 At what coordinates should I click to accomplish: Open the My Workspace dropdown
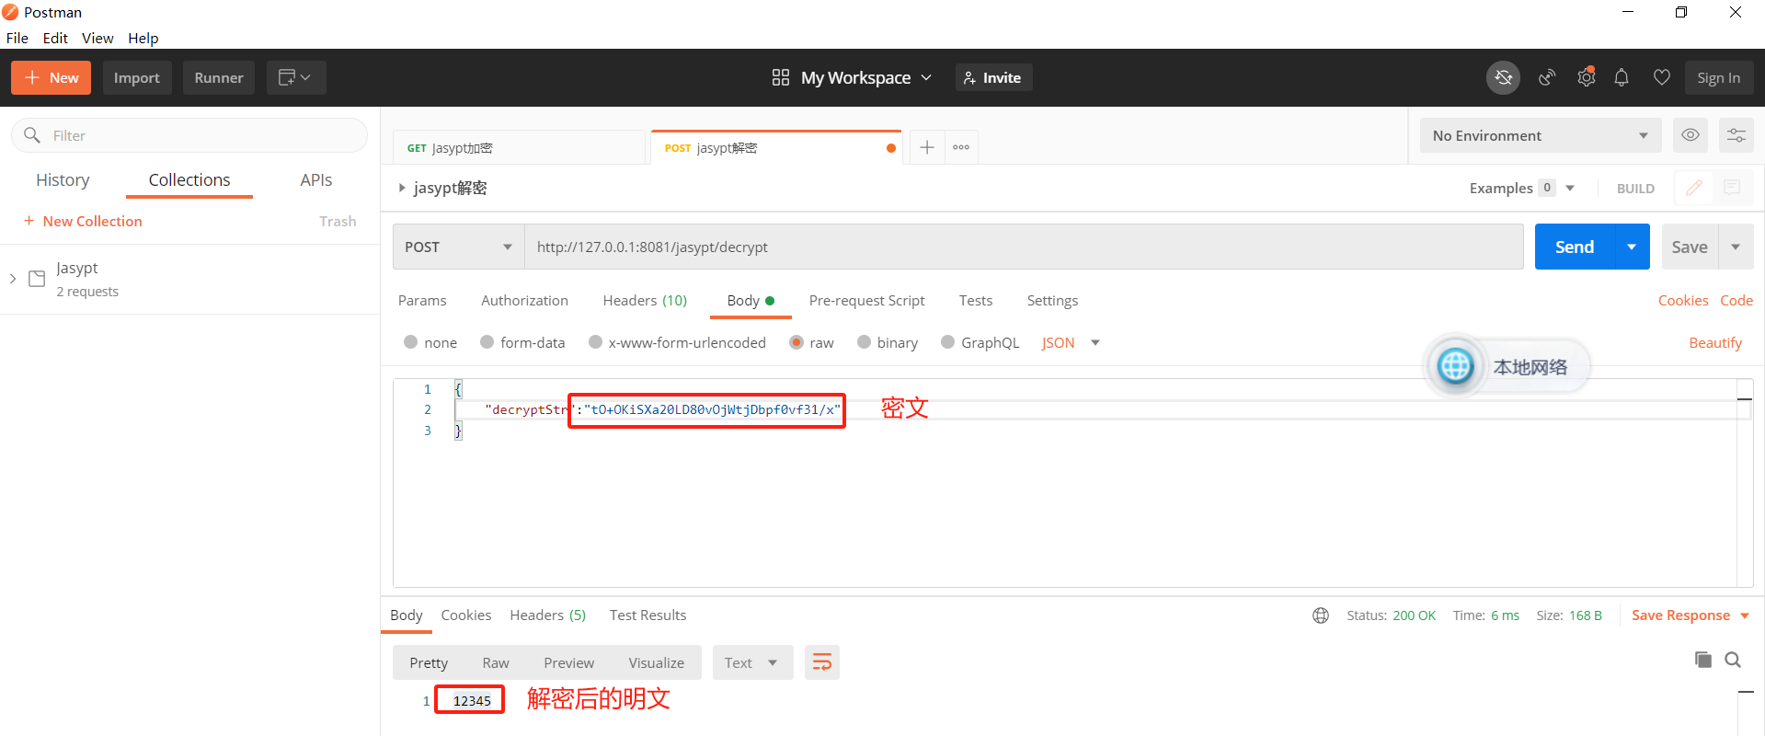pos(865,78)
